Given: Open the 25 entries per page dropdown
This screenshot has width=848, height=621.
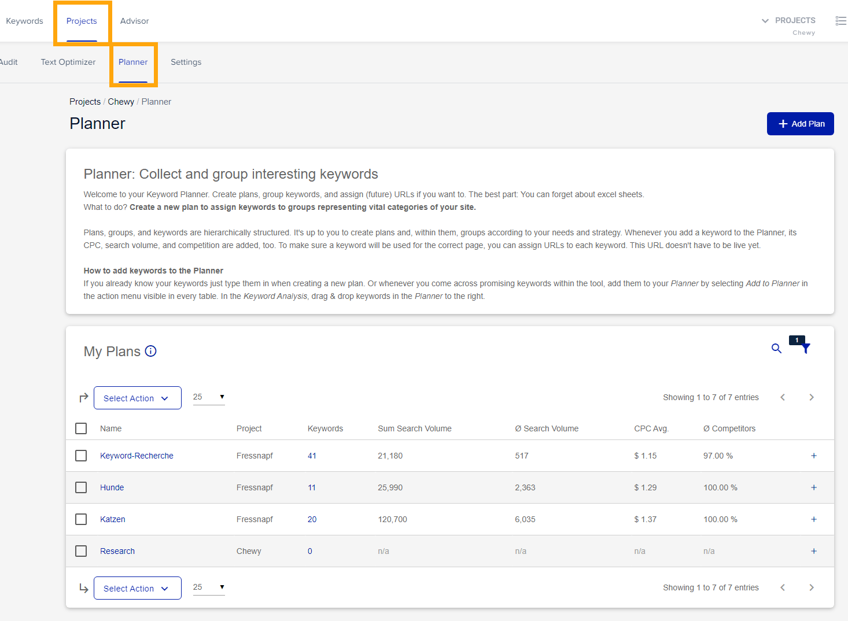Looking at the screenshot, I should [208, 397].
